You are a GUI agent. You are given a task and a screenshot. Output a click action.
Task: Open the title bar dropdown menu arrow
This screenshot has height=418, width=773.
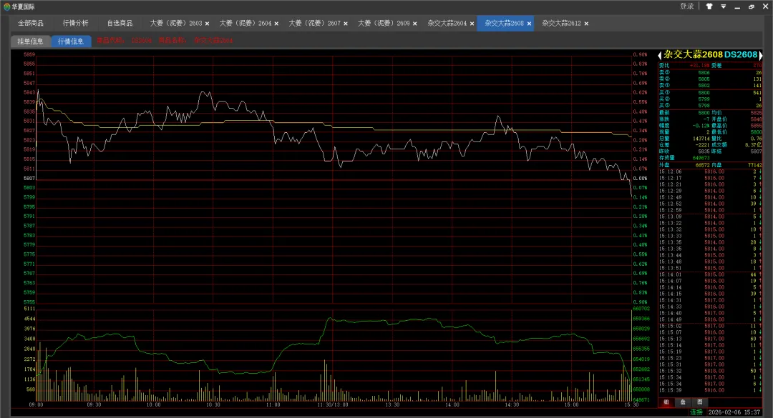[x=723, y=6]
